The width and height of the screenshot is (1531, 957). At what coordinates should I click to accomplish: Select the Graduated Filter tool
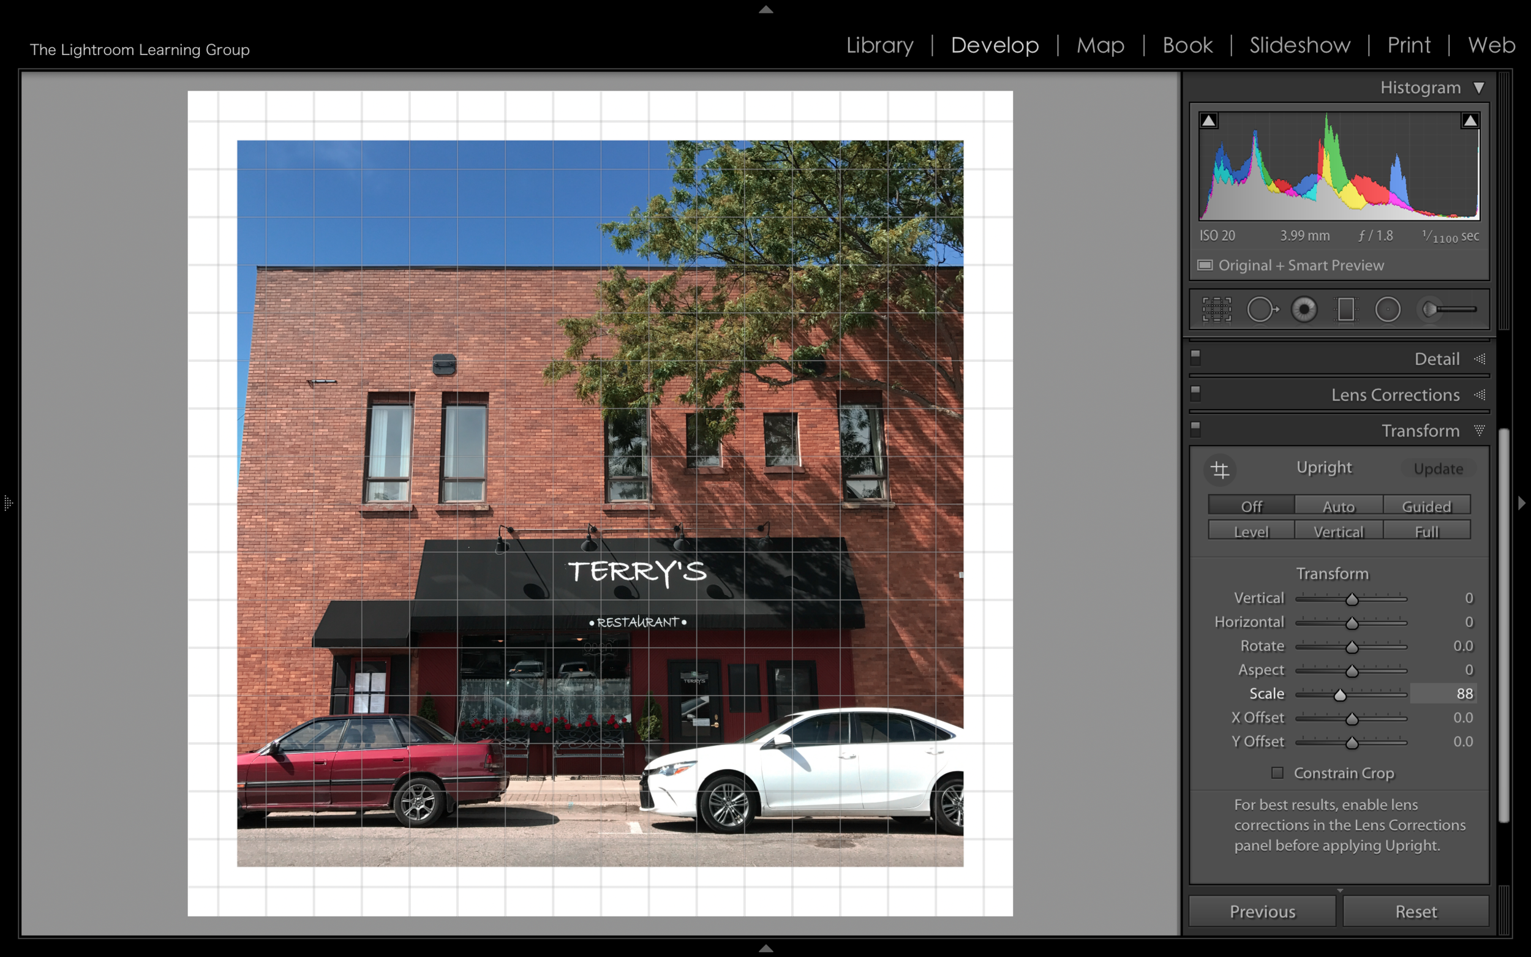(x=1345, y=309)
